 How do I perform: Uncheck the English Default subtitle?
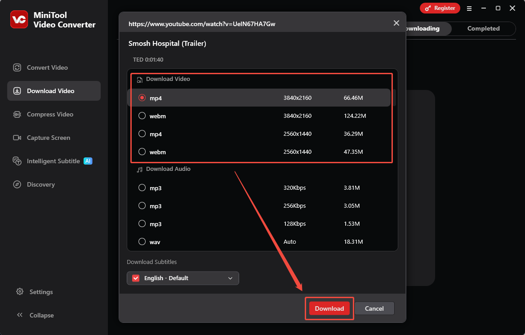135,278
